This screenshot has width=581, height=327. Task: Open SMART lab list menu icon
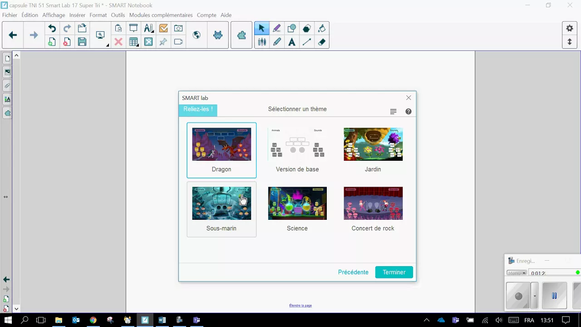[x=394, y=112]
